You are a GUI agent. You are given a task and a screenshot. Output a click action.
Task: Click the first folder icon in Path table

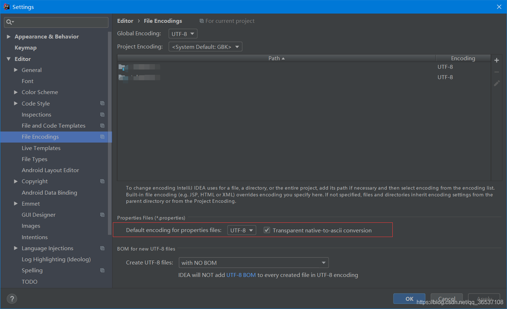tap(122, 67)
